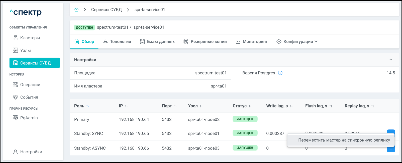This screenshot has height=163, width=402.
Task: Open actions menu for Standby ASYNC row
Action: click(391, 149)
